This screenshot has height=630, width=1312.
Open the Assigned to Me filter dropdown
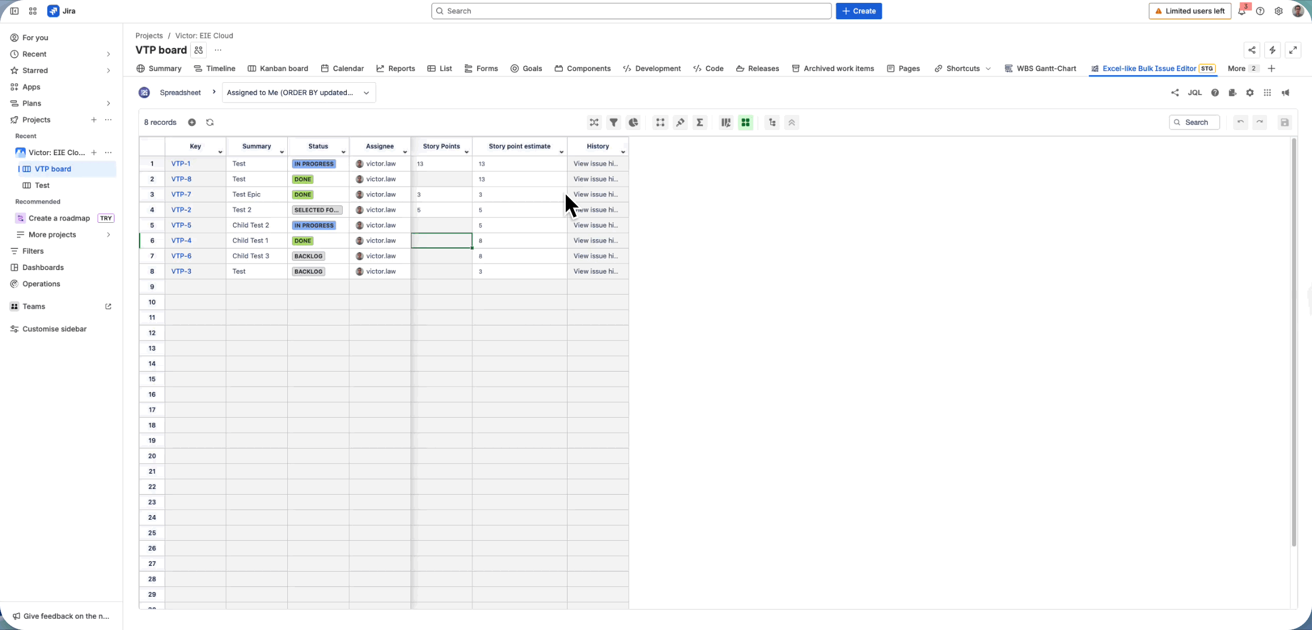[298, 93]
